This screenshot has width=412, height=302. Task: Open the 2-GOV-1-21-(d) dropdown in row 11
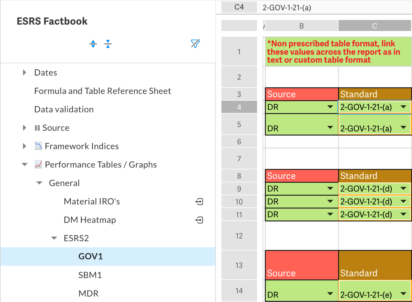click(403, 214)
